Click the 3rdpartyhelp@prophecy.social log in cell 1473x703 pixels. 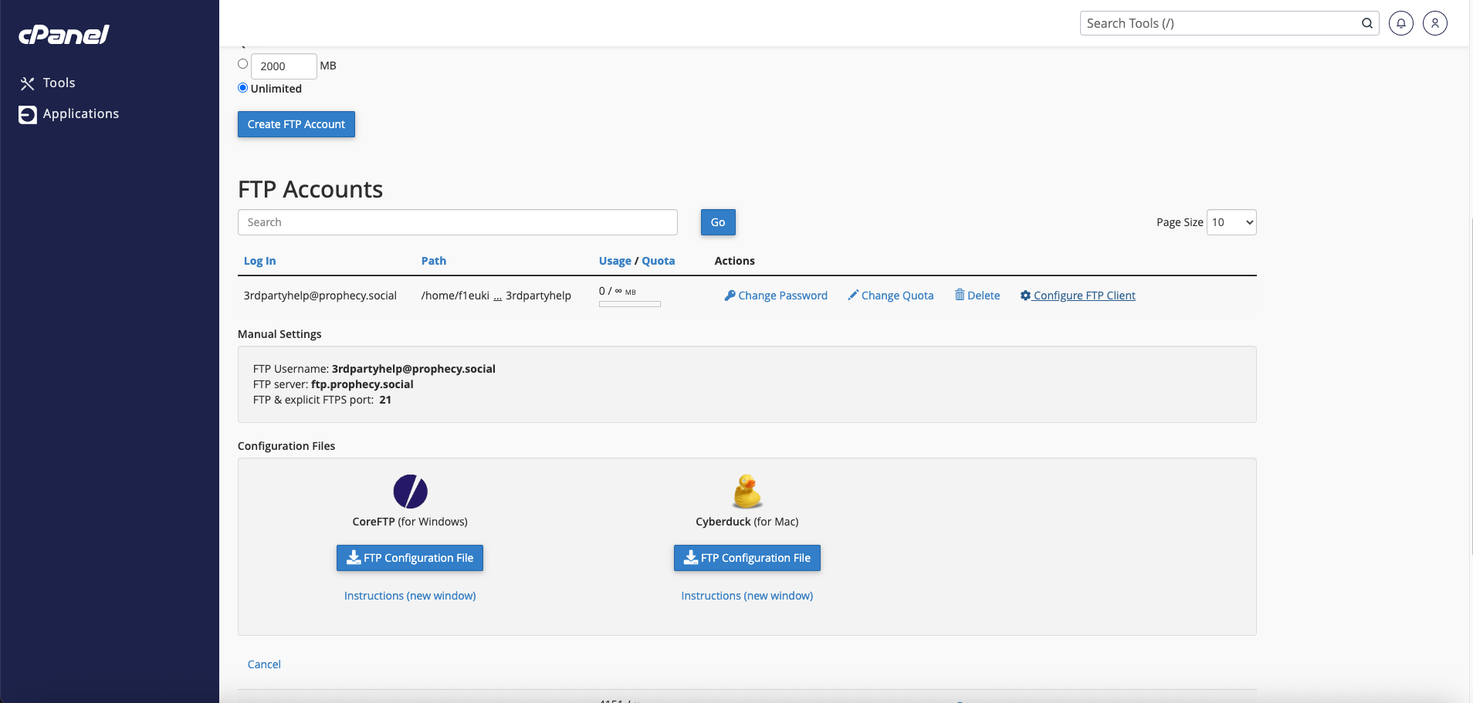tap(320, 296)
